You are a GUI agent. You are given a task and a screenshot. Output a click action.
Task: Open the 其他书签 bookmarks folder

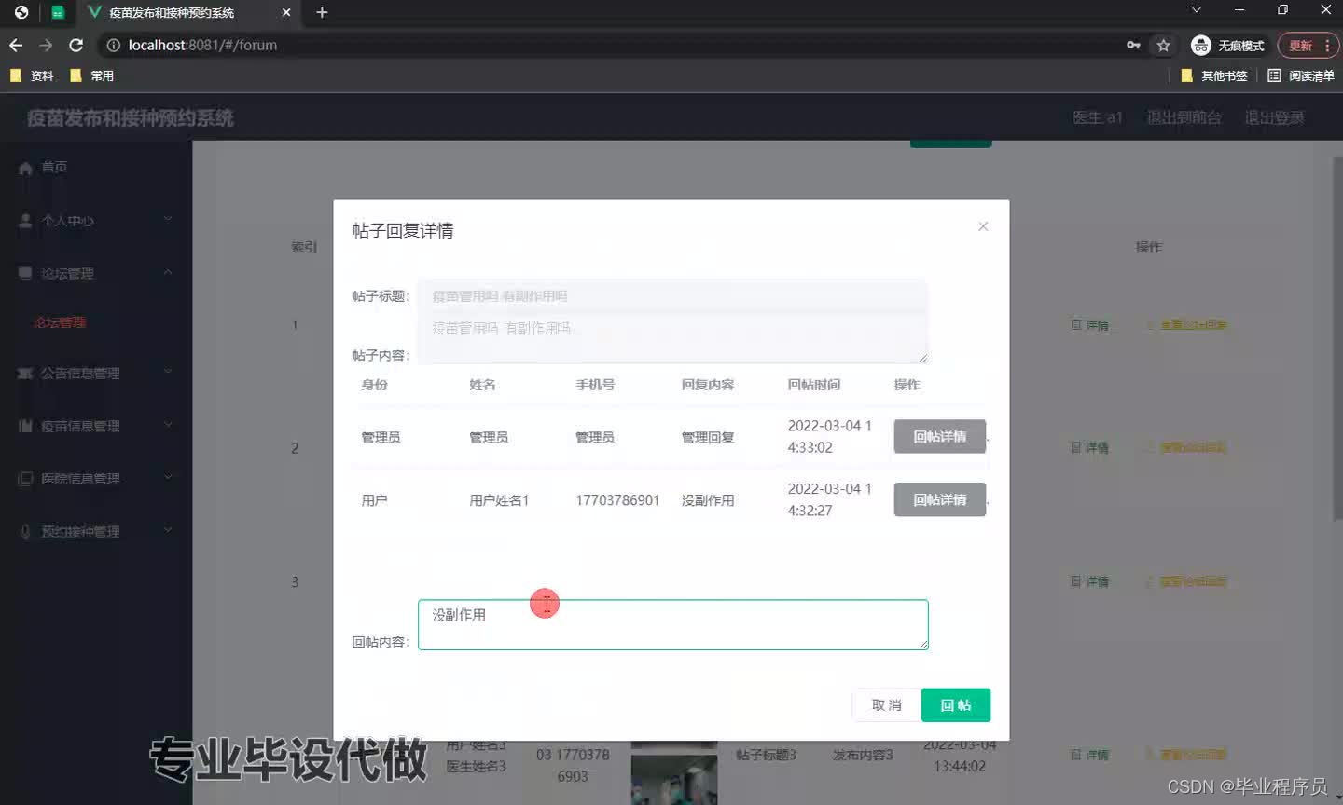1214,75
